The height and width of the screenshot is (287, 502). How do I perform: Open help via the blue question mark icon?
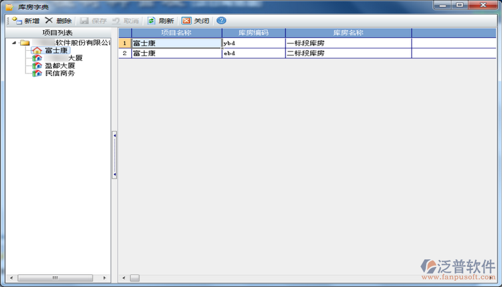pyautogui.click(x=222, y=21)
